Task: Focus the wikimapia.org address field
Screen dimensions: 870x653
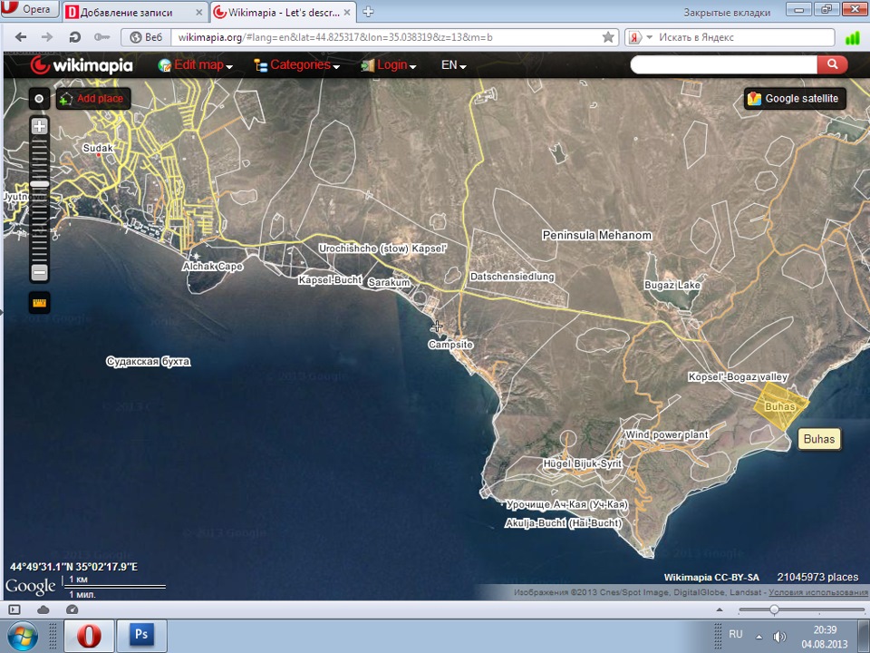Action: (386, 37)
